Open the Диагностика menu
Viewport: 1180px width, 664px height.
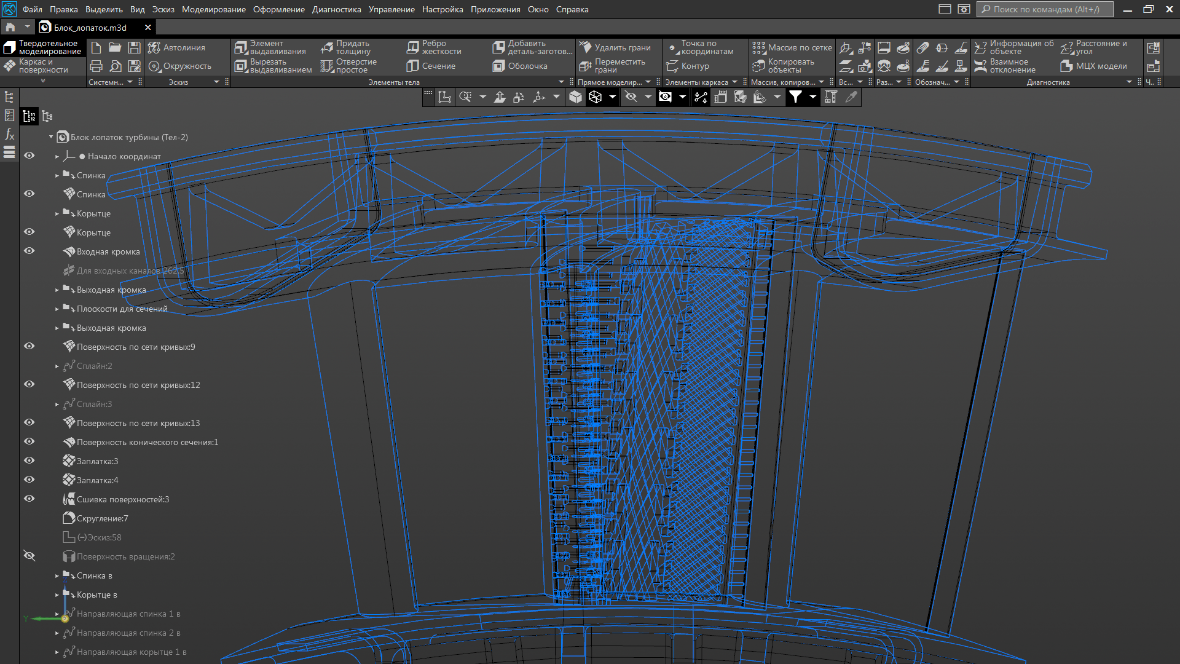336,9
